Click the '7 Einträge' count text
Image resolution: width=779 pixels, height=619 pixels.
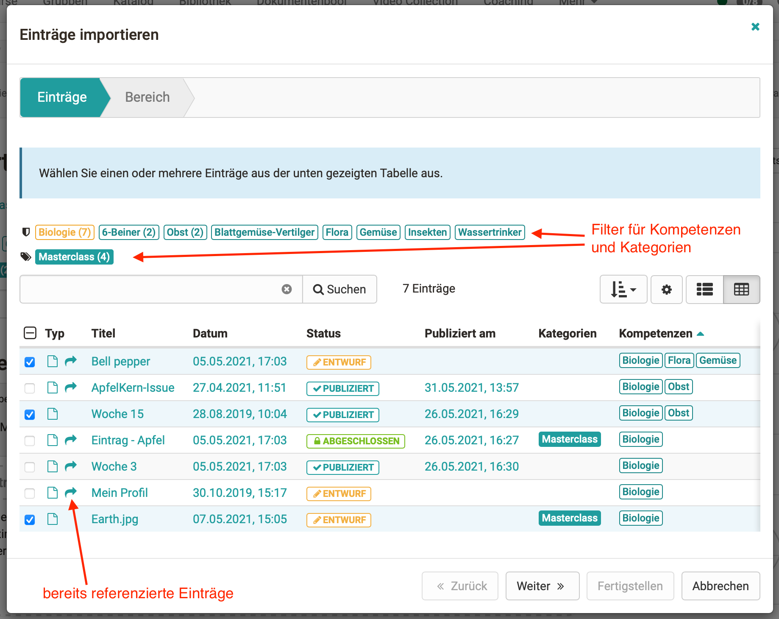(429, 289)
